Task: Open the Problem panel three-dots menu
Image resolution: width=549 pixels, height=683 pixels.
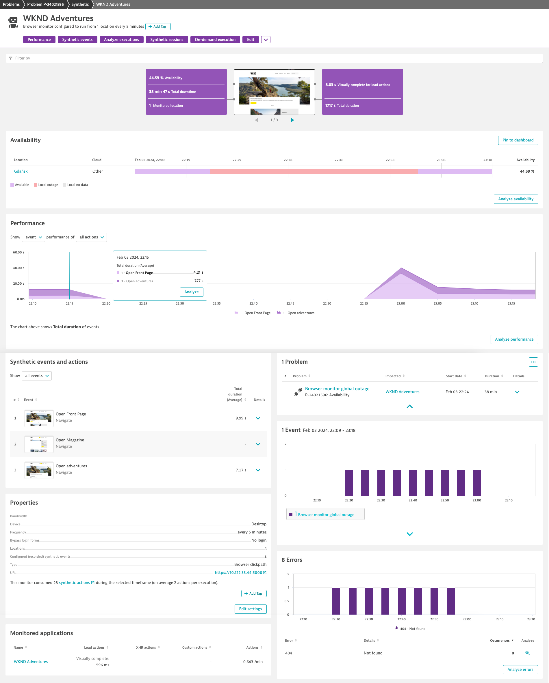Action: [x=533, y=362]
